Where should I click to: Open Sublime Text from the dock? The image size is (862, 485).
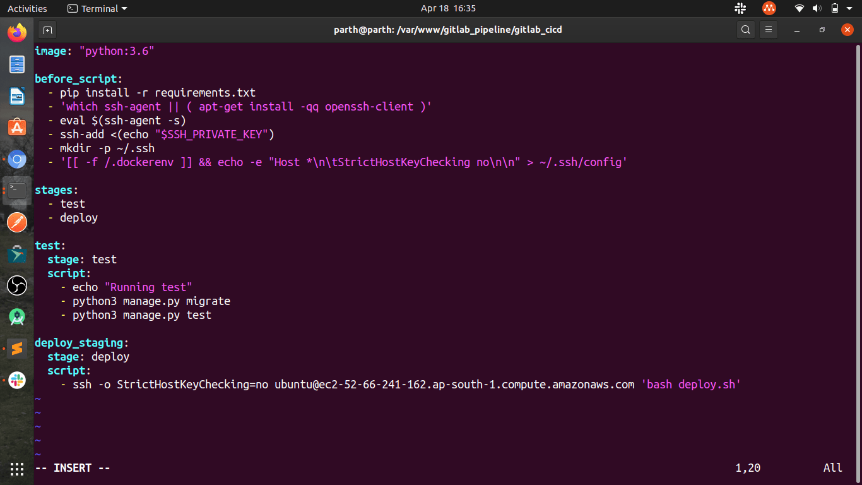17,348
